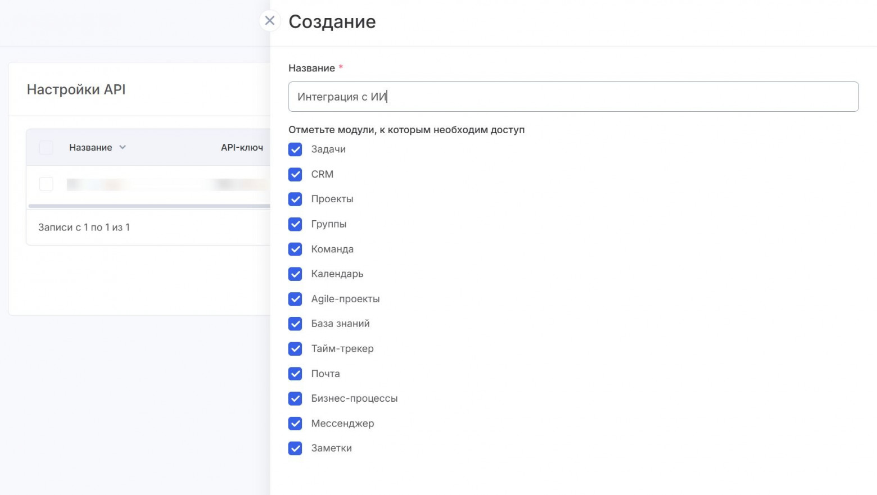Uncheck the Тайм-трекер checkbox
This screenshot has width=877, height=495.
tap(295, 348)
